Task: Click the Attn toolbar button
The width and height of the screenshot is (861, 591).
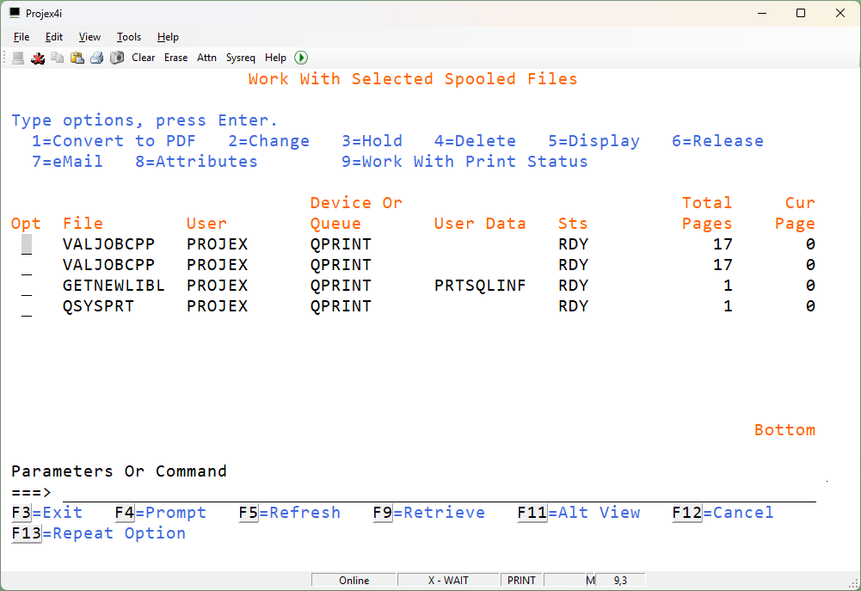Action: click(x=206, y=58)
